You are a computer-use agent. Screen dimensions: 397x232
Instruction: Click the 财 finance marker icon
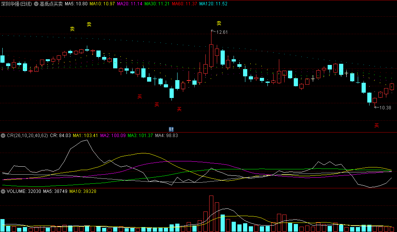pyautogui.click(x=171, y=129)
